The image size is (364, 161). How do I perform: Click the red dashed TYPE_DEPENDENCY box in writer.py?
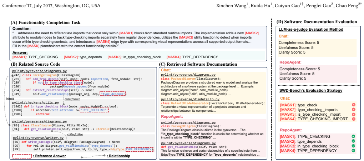pos(140,149)
